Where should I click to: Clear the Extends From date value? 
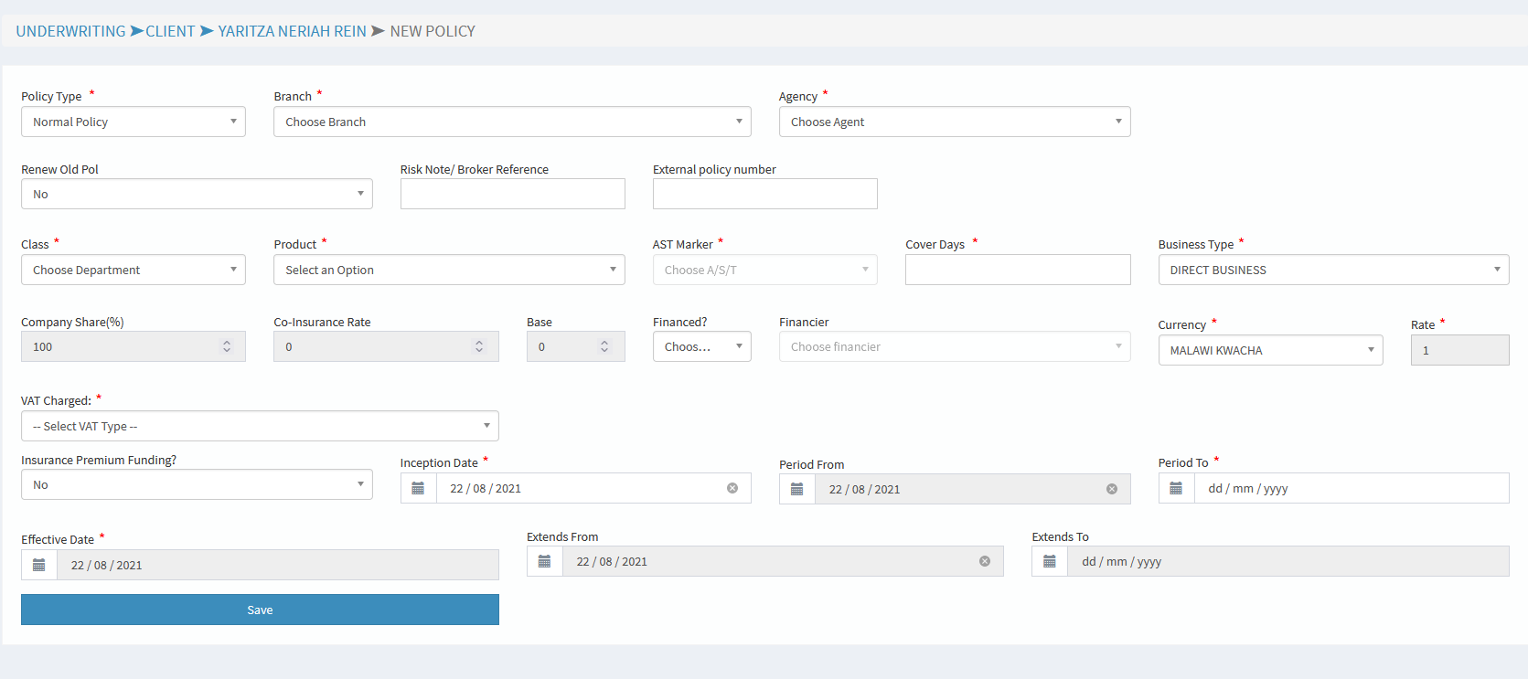(985, 561)
